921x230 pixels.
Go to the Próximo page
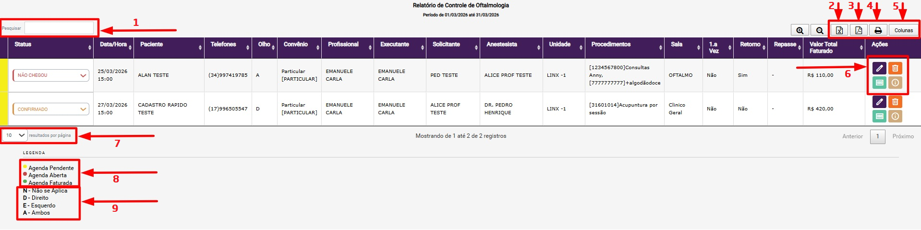[903, 136]
